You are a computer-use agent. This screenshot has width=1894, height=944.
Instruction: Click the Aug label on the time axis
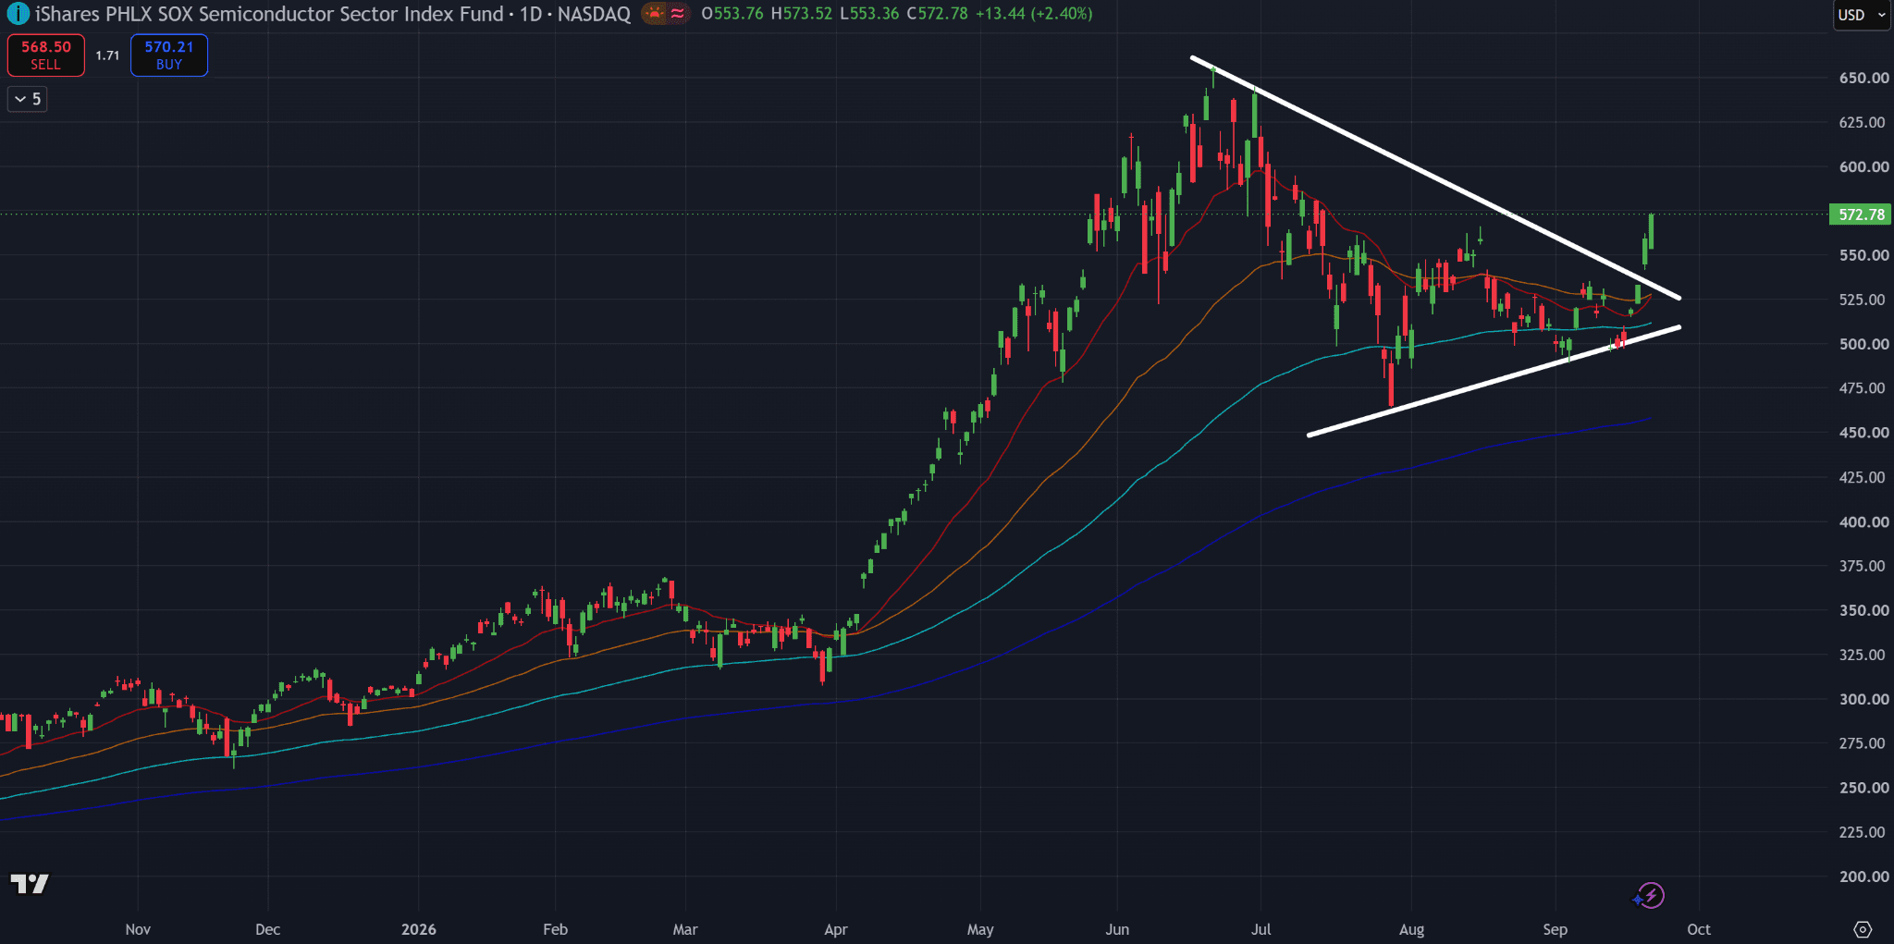coord(1412,929)
